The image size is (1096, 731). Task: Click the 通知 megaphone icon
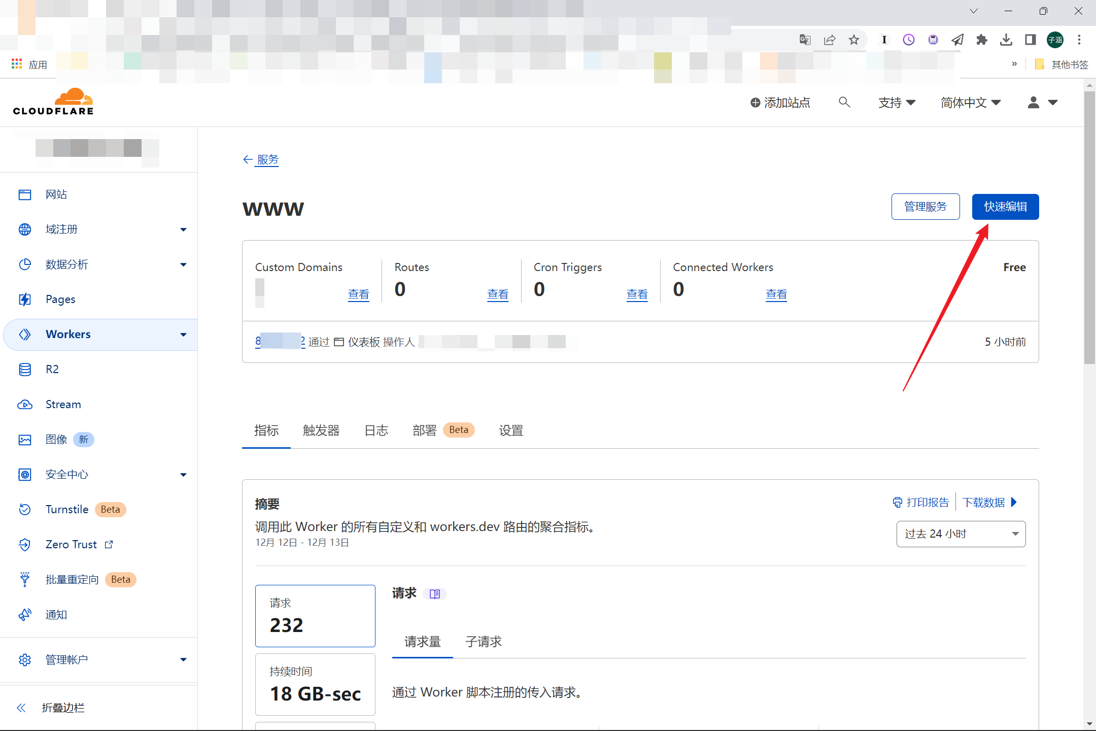click(x=25, y=615)
